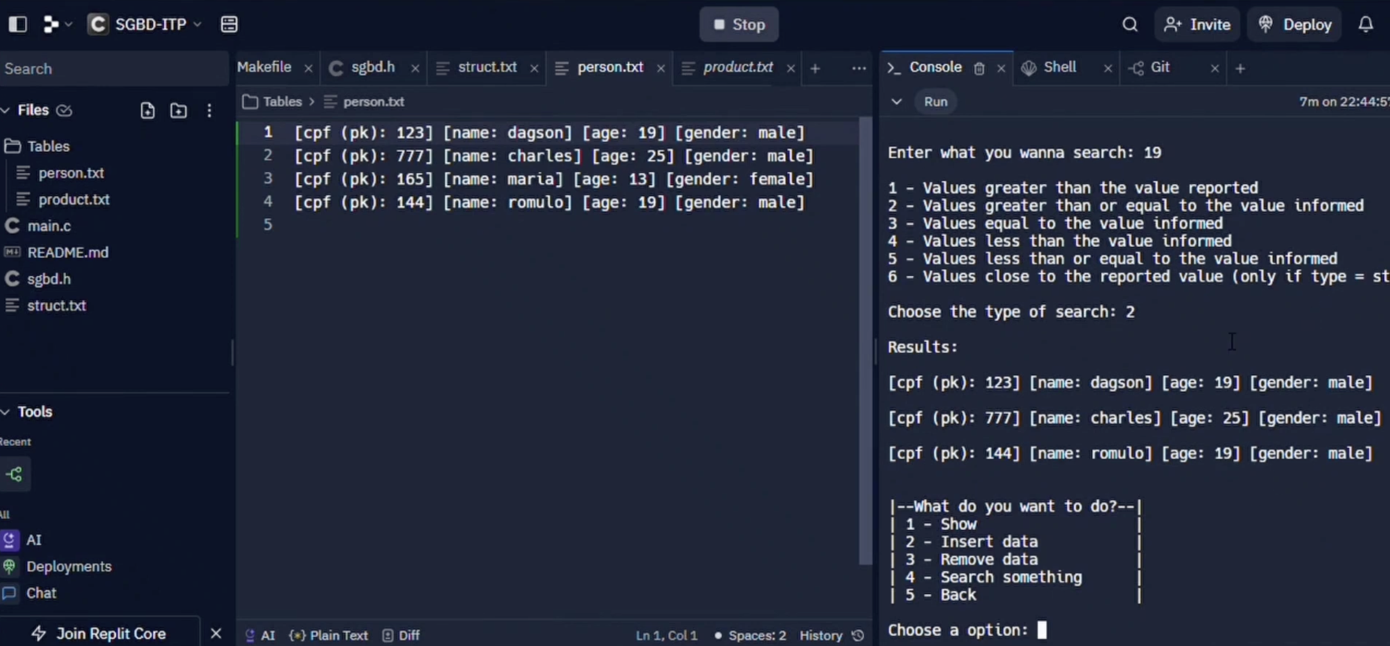Viewport: 1390px width, 646px height.
Task: Clear console using trash icon
Action: (x=979, y=69)
